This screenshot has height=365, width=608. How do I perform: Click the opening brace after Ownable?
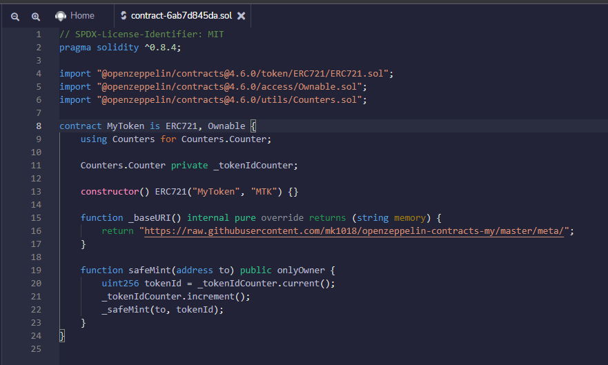[x=253, y=126]
